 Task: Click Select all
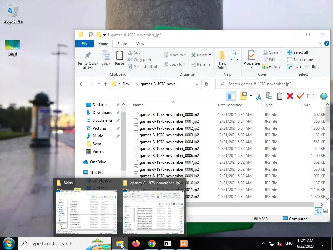(297, 52)
